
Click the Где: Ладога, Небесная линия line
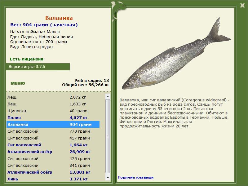click(42, 37)
